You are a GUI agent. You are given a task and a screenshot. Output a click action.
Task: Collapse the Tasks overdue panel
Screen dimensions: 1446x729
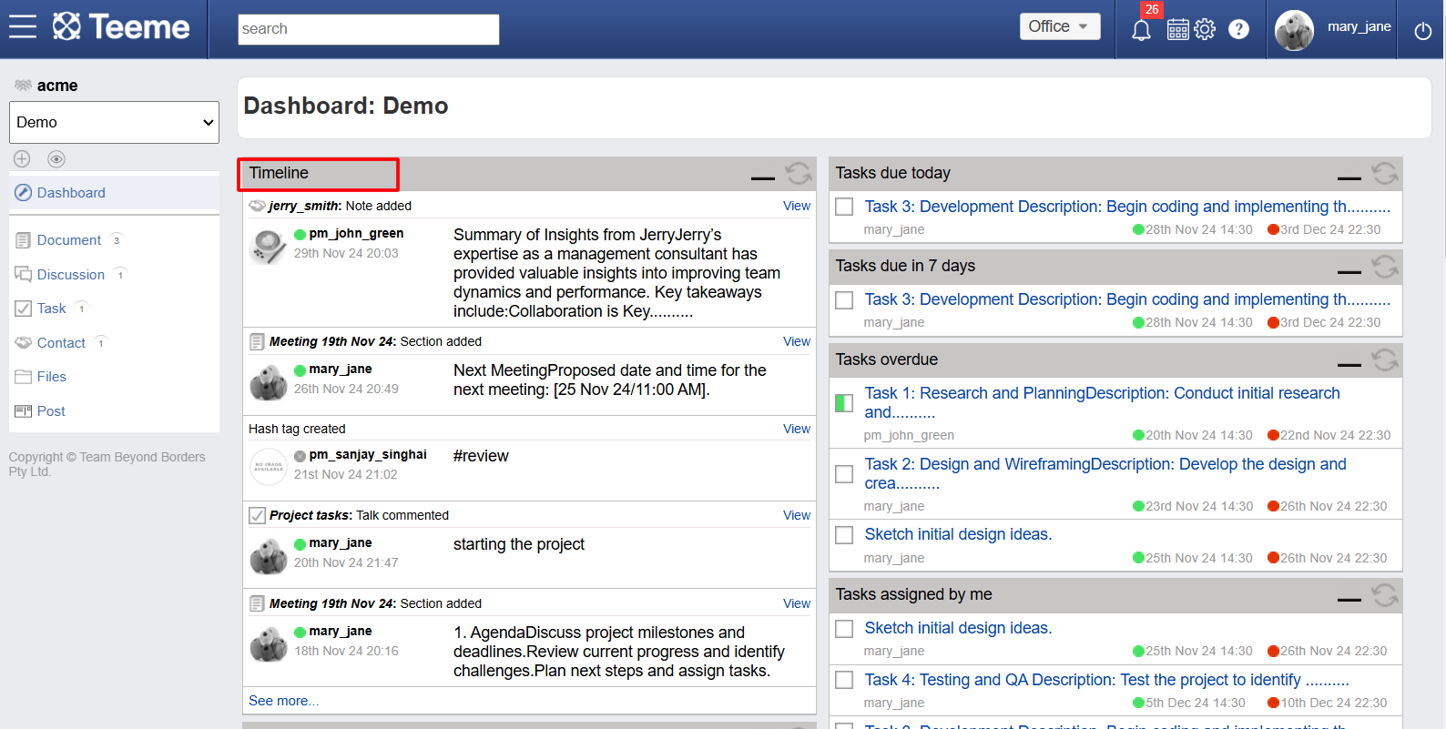1349,365
